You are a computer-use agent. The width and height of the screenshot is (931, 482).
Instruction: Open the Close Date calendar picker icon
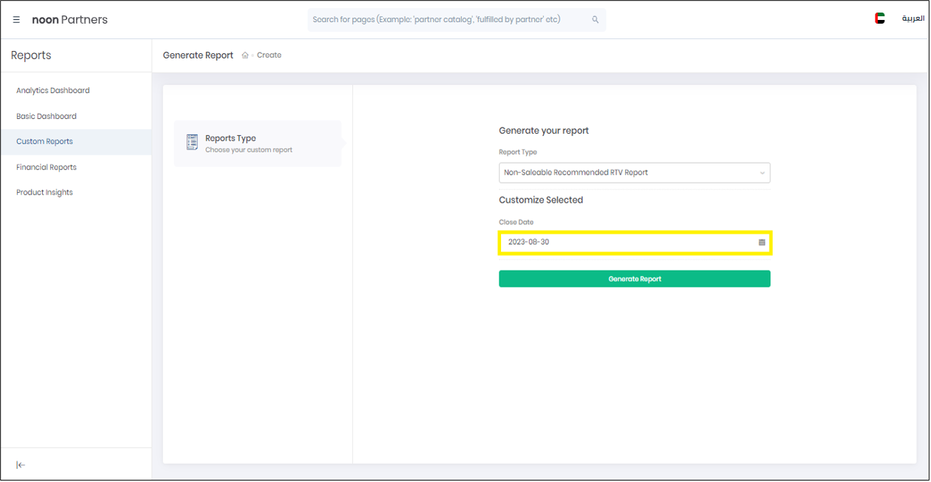coord(762,242)
